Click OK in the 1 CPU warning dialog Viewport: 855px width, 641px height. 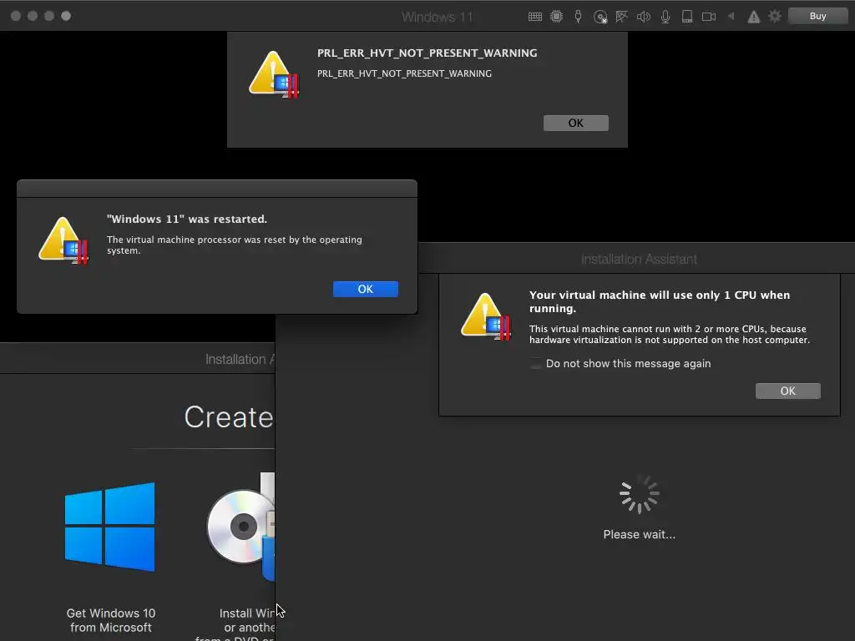[x=788, y=391]
